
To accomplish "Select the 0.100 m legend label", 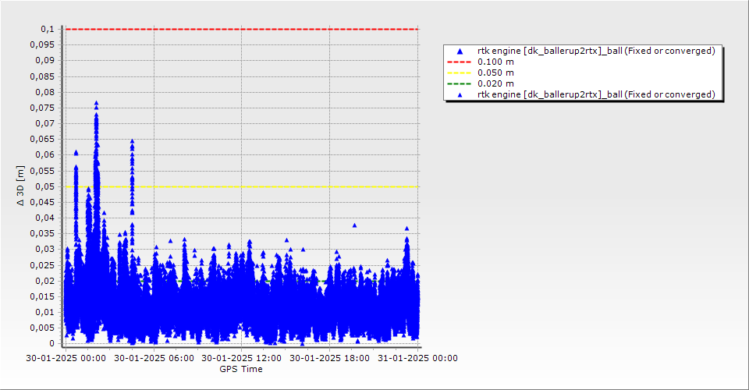I will click(495, 62).
